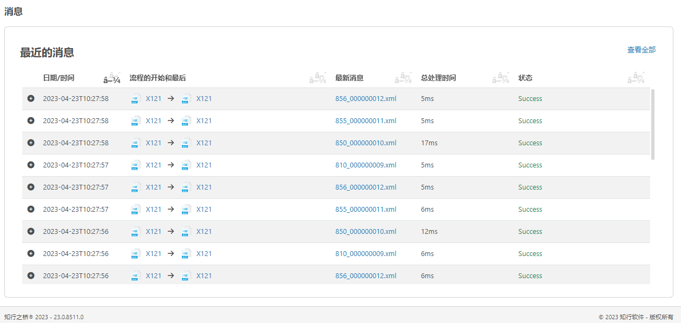This screenshot has height=323, width=681.
Task: Open 856_000000012.xml from the 10:27:58 row
Action: [366, 99]
